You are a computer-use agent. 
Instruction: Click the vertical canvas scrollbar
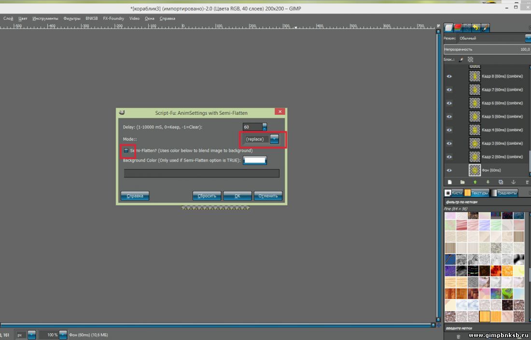pyautogui.click(x=438, y=175)
